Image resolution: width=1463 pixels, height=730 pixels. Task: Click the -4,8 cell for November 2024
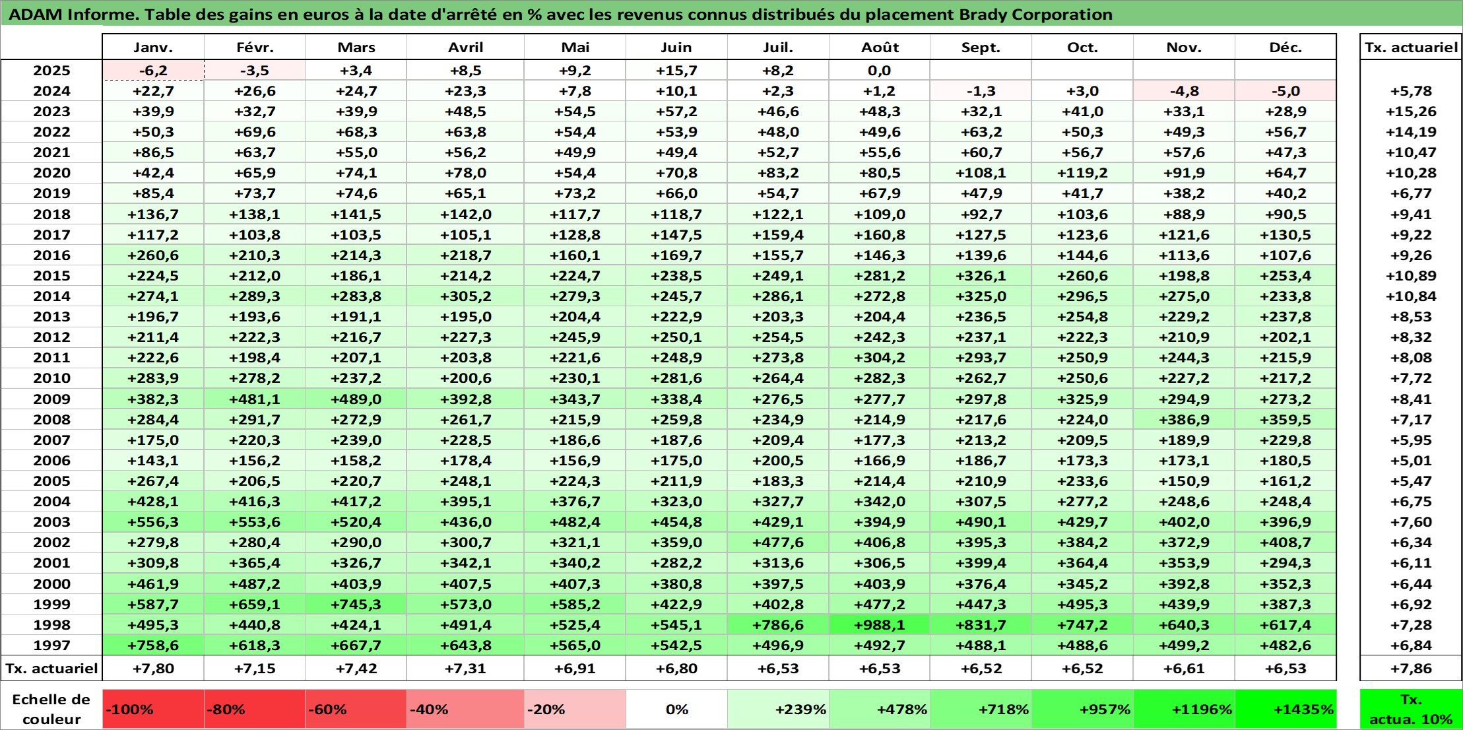(1184, 91)
